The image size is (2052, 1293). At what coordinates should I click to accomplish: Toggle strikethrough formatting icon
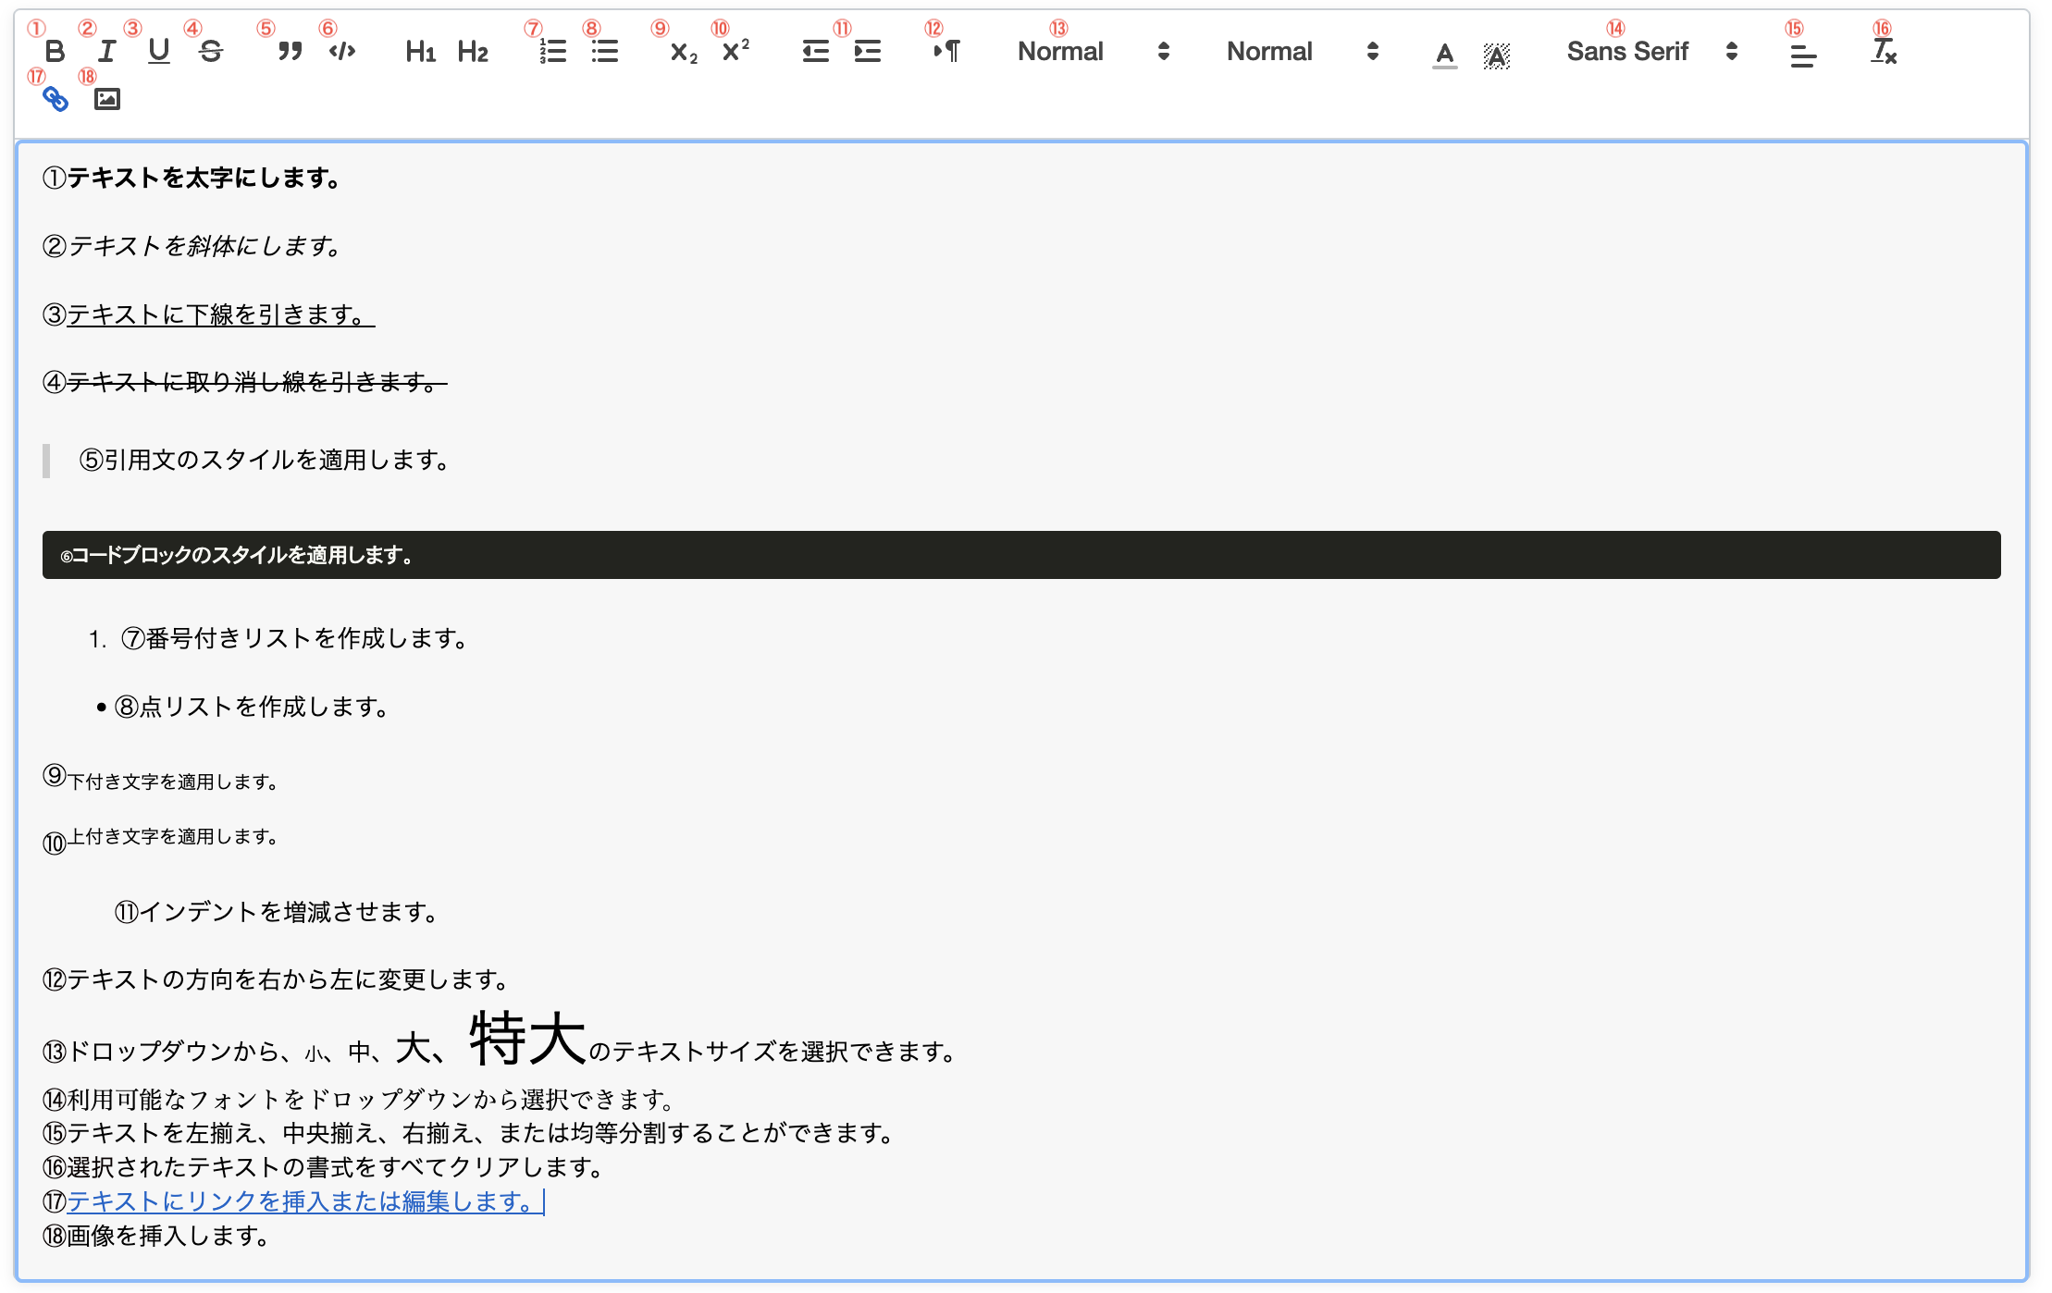211,52
